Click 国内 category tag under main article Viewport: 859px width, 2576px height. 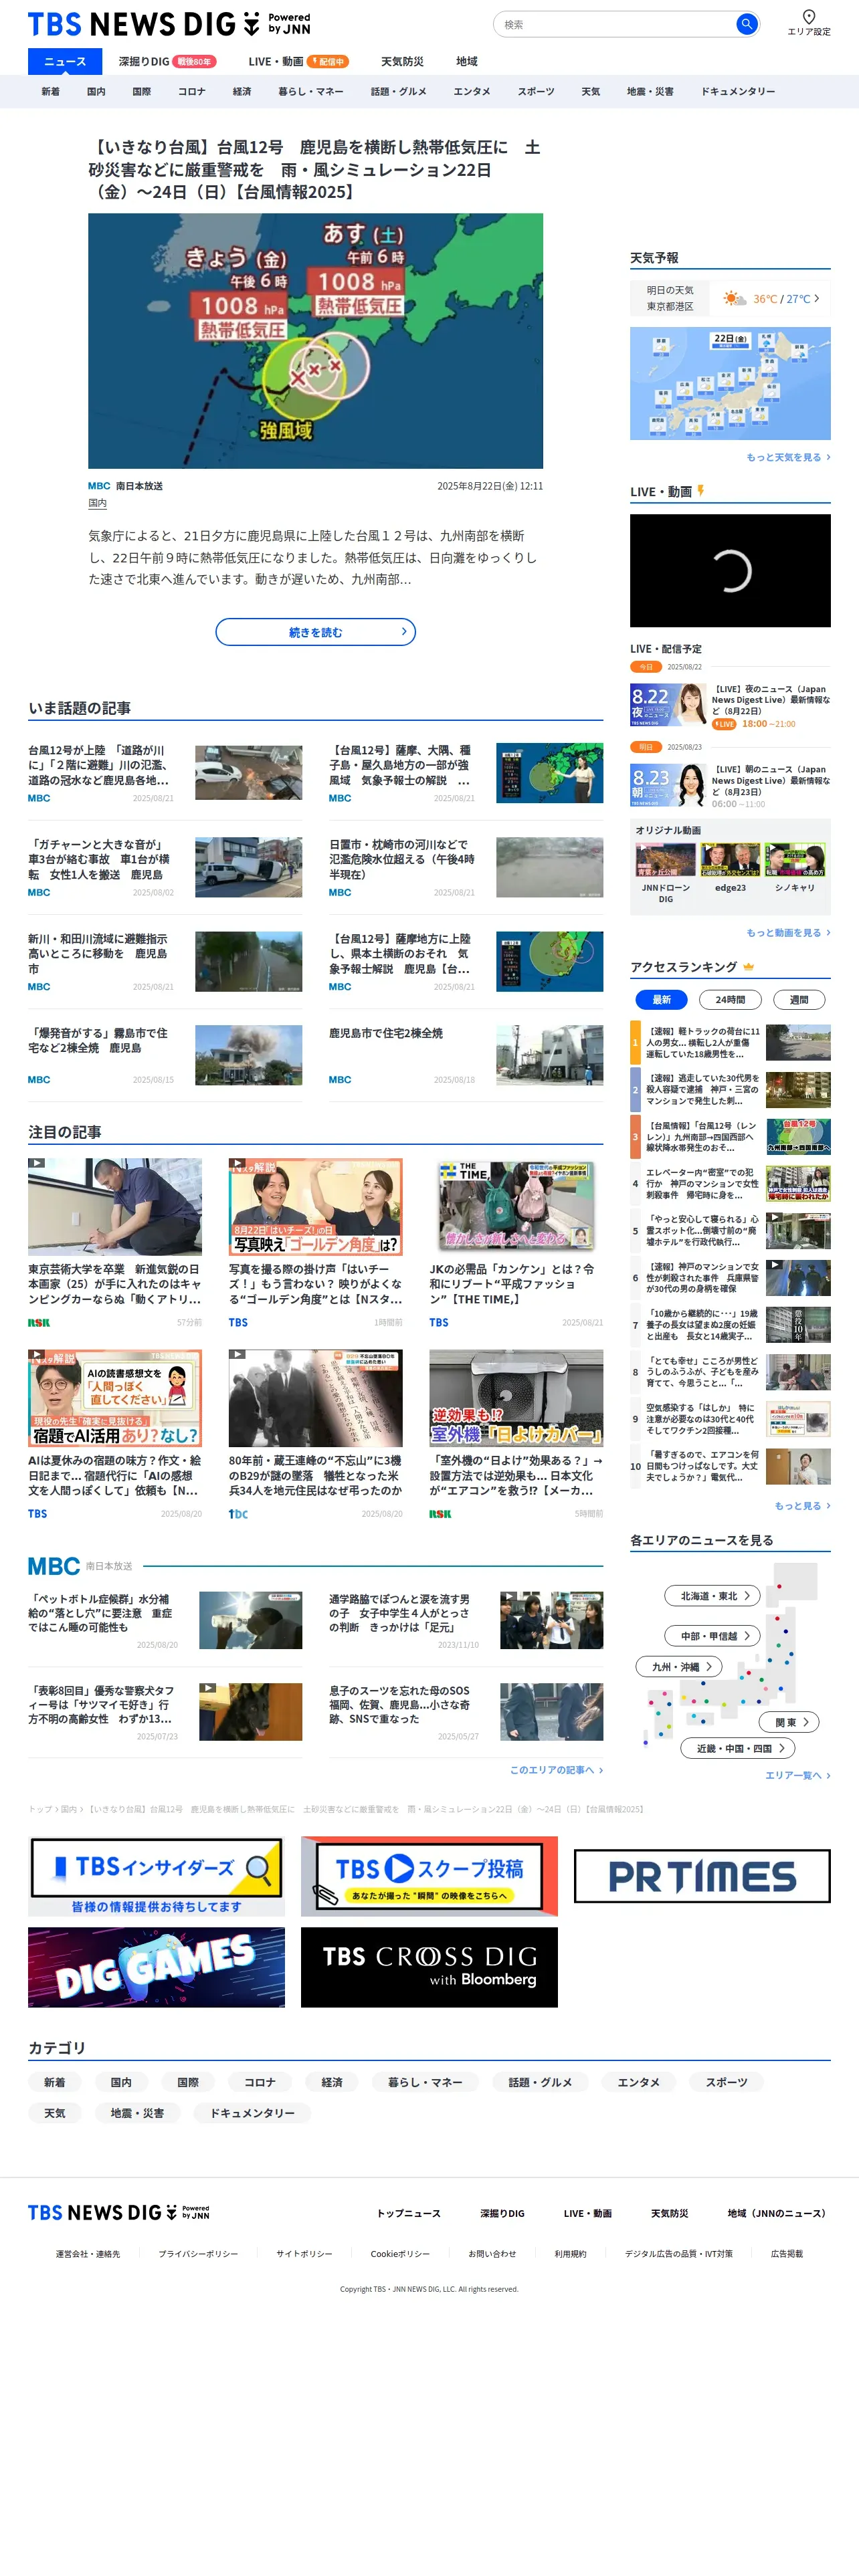coord(97,503)
